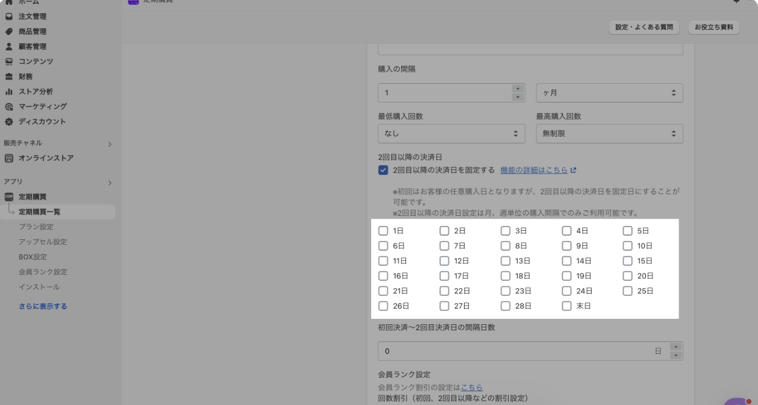The height and width of the screenshot is (405, 758).
Task: Check the 15日 checkbox
Action: (x=628, y=261)
